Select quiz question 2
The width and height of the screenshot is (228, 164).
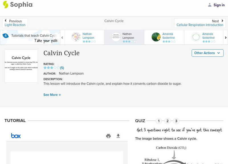tap(168, 121)
